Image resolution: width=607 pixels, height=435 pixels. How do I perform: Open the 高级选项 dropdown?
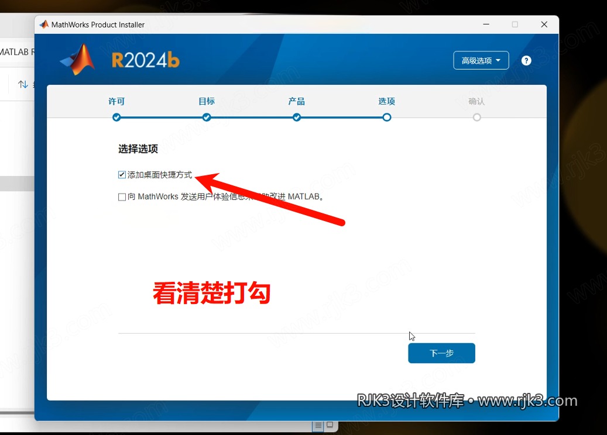pos(481,60)
